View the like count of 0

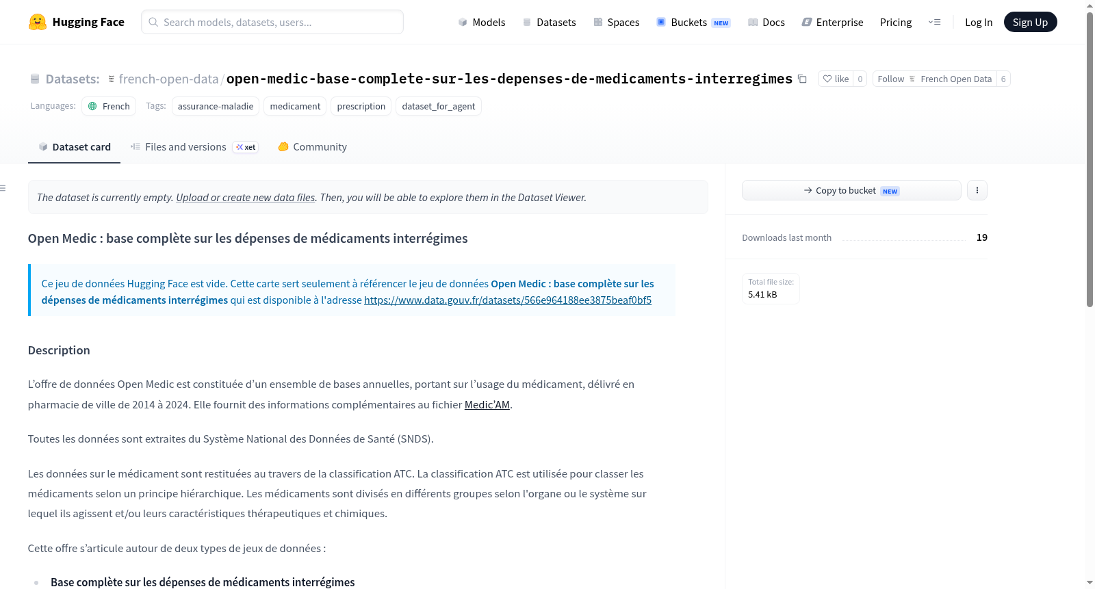(860, 79)
